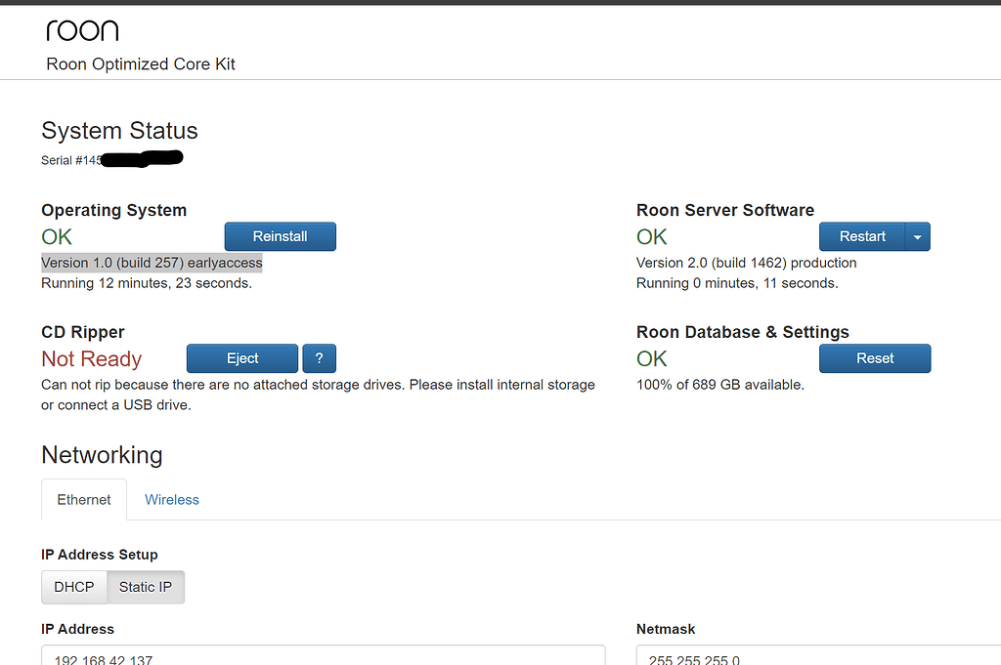Screen dimensions: 1001x665
Task: Click the Reinstall operating system button
Action: [x=280, y=236]
